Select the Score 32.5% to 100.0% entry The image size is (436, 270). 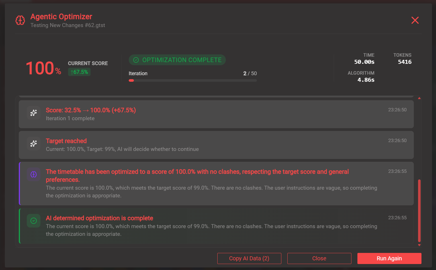(x=216, y=114)
